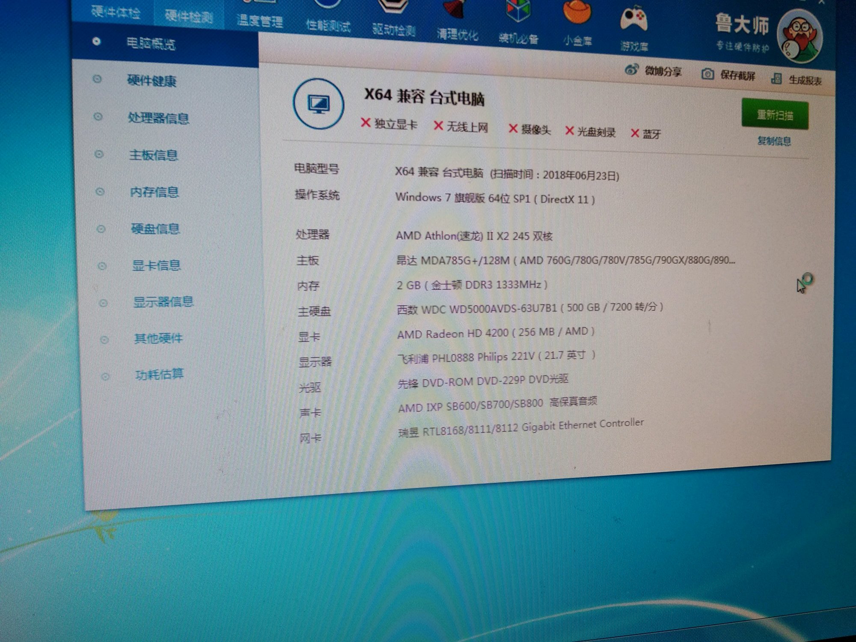Click the '飞利浦 PHL0888 Philips 221V' monitor text

(466, 357)
